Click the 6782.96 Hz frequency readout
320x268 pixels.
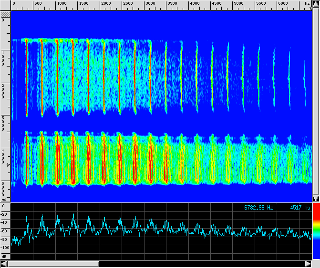(x=258, y=208)
